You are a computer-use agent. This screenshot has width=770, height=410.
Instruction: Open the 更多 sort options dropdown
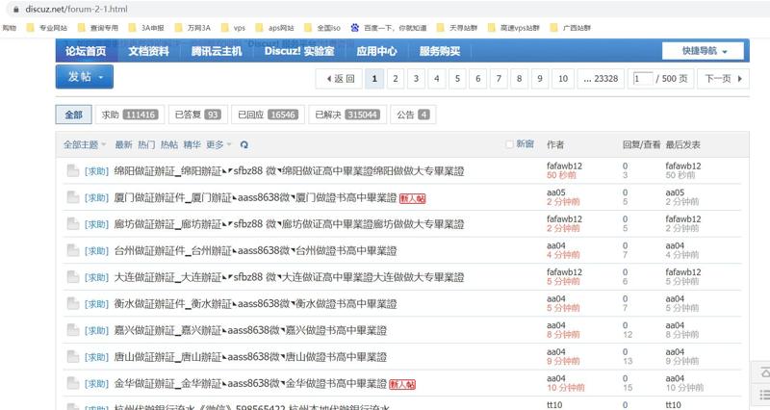(x=218, y=144)
